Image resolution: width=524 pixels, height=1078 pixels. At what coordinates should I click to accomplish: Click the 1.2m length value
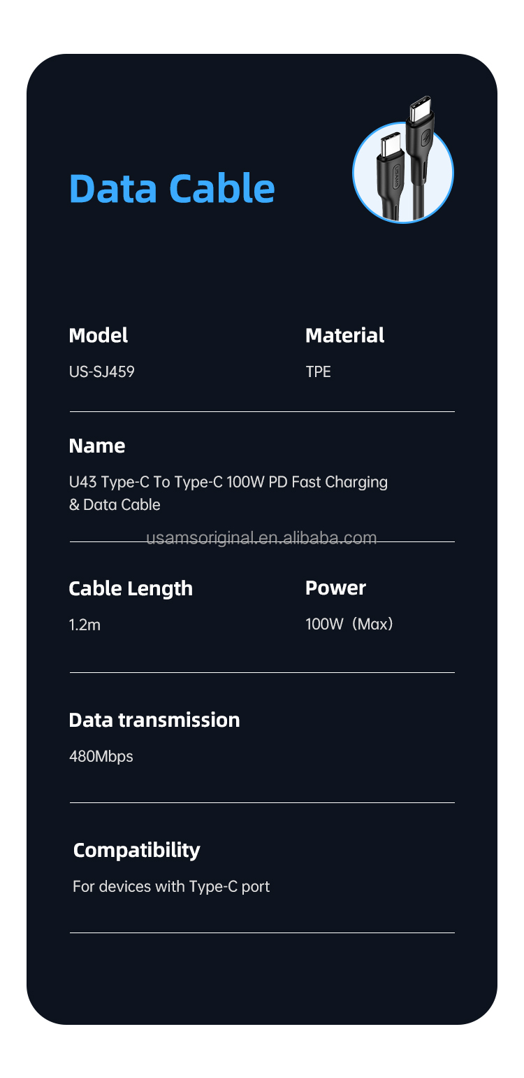85,625
